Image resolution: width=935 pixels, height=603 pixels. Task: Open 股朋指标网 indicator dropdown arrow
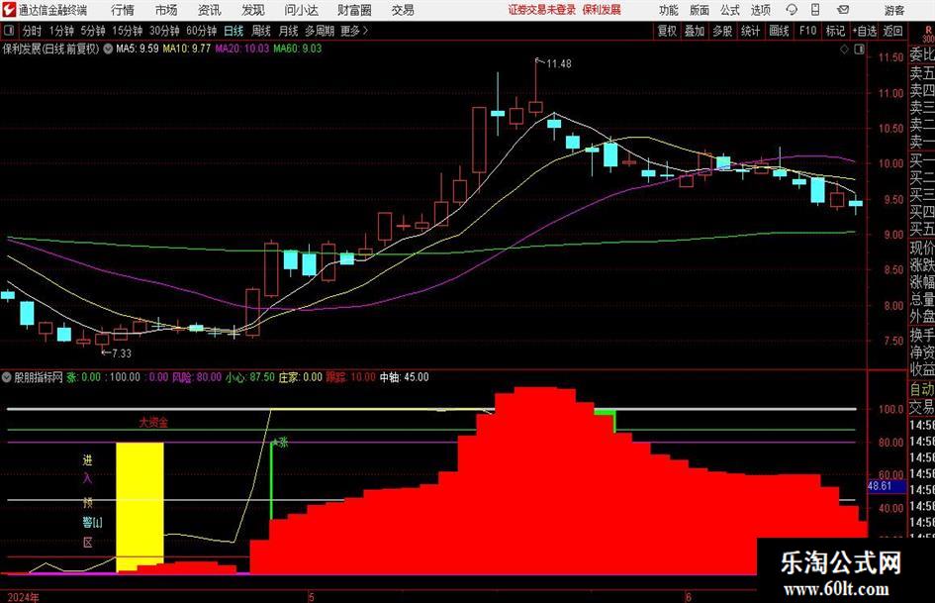(x=7, y=377)
